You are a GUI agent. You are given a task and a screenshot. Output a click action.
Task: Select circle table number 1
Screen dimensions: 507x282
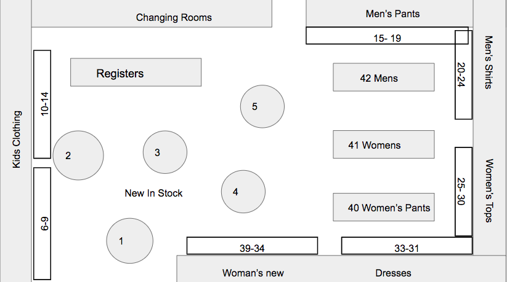(x=129, y=241)
